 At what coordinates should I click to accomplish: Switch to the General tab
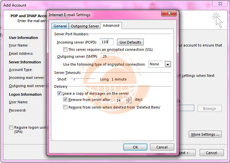(x=60, y=26)
